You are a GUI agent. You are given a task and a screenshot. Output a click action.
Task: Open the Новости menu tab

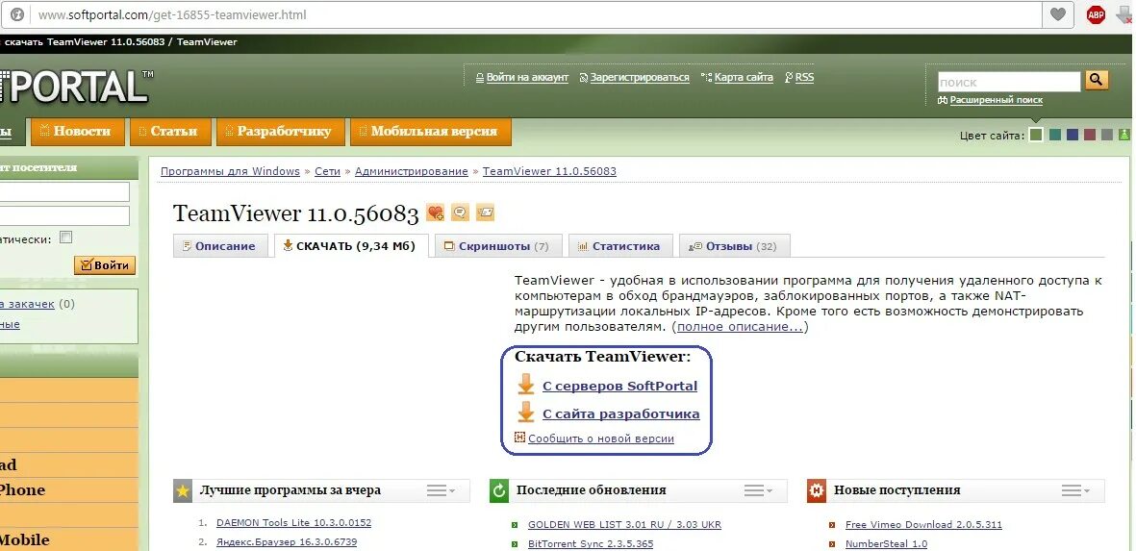78,131
